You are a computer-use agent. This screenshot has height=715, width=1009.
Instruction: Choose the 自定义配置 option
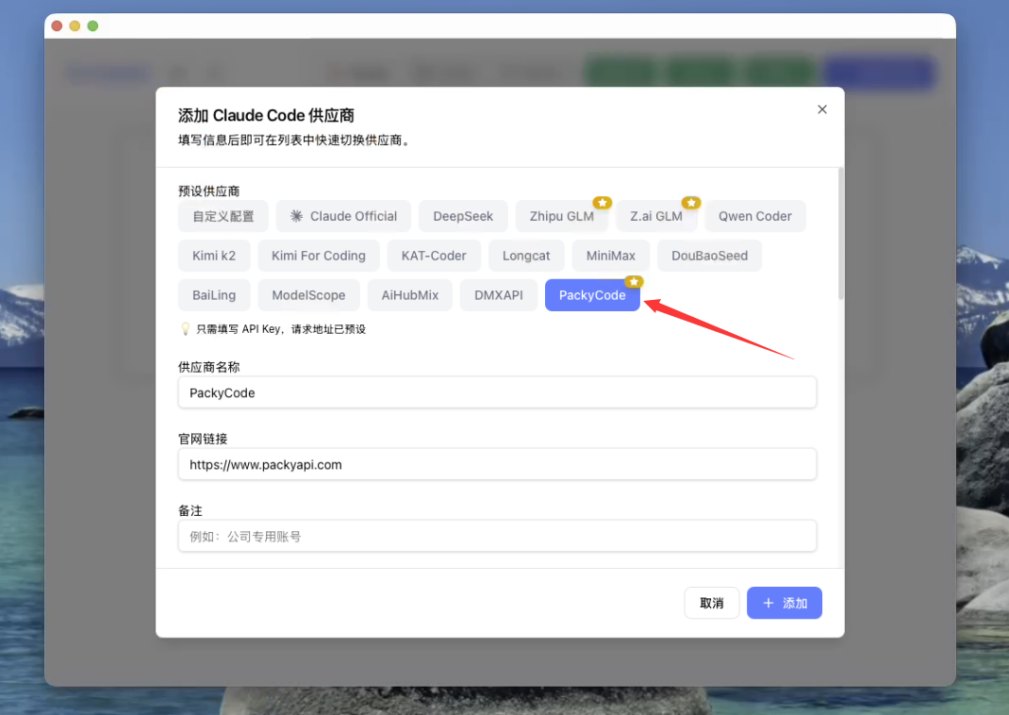point(223,215)
